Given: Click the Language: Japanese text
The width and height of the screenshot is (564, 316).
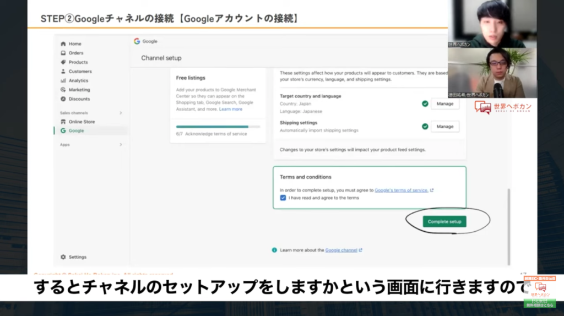Looking at the screenshot, I should (301, 111).
